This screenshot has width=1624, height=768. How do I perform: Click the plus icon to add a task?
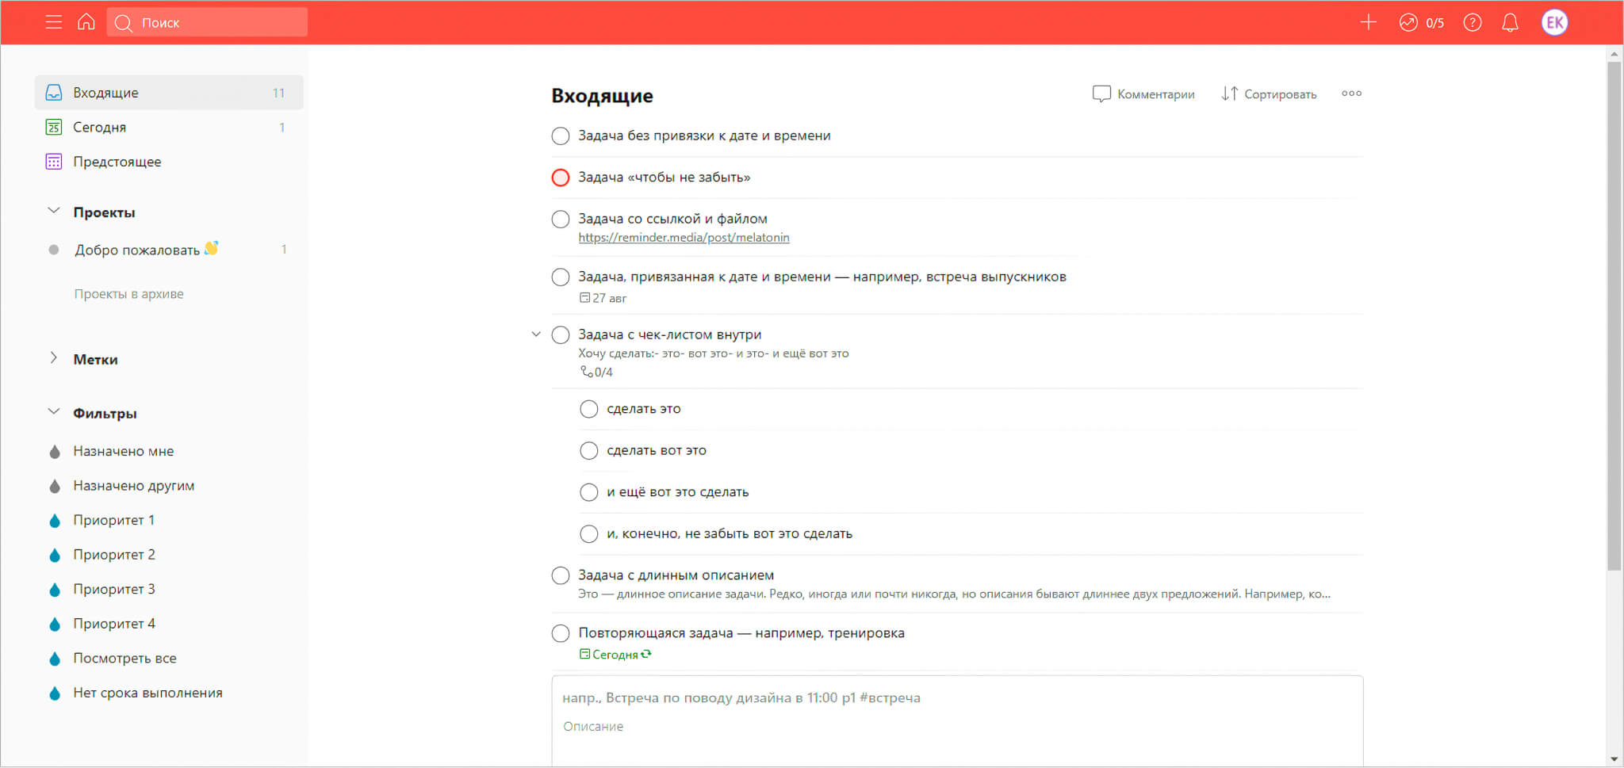coord(1368,22)
